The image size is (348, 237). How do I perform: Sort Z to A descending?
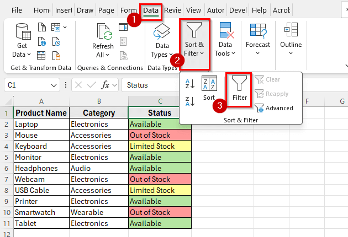[x=190, y=101]
